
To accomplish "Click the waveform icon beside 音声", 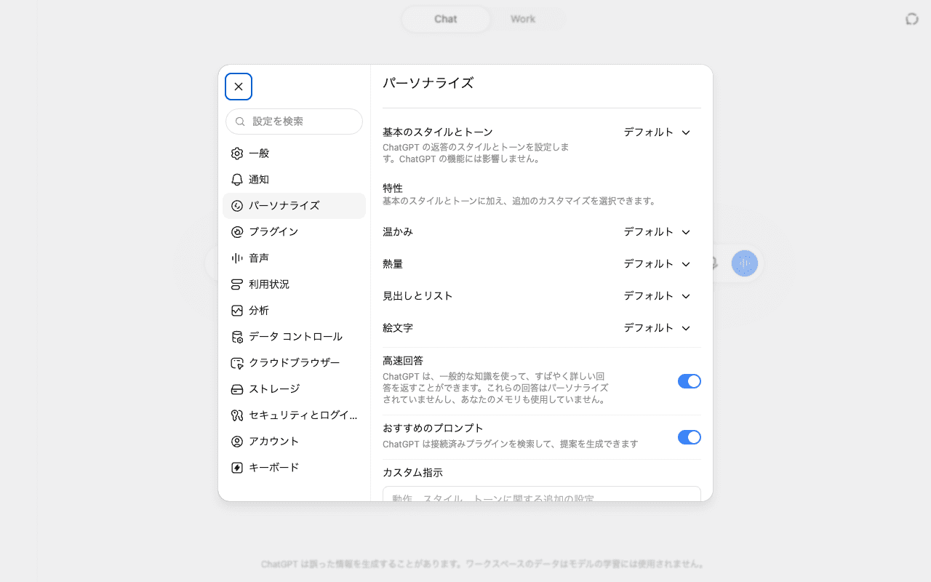I will pyautogui.click(x=237, y=258).
